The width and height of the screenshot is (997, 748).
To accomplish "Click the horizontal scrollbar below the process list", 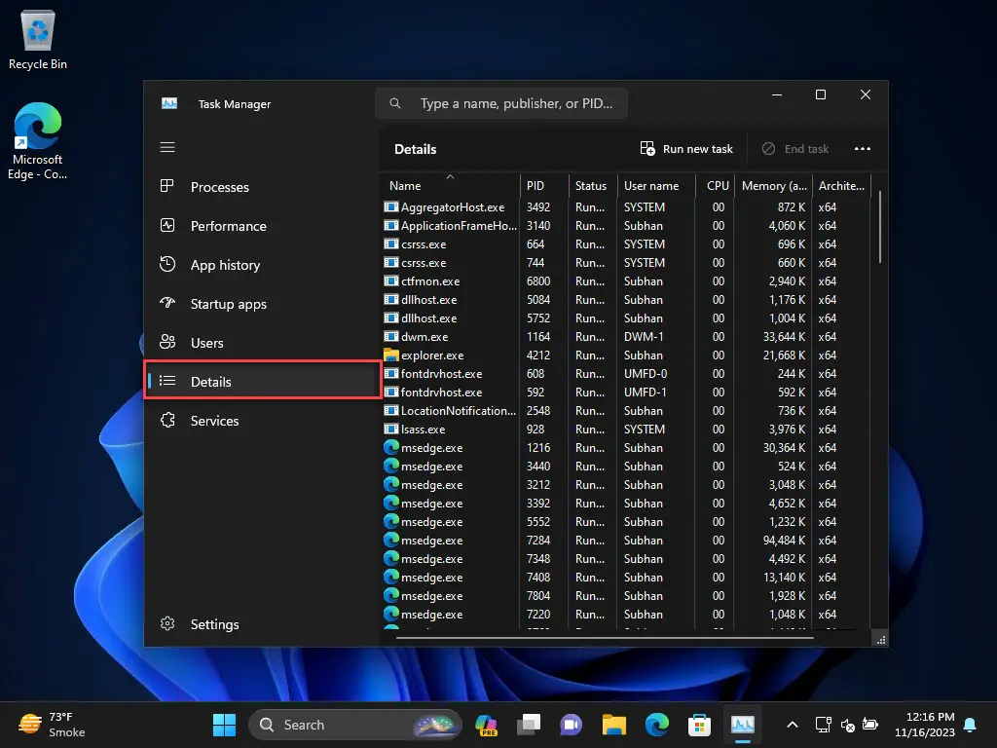I will pyautogui.click(x=604, y=637).
